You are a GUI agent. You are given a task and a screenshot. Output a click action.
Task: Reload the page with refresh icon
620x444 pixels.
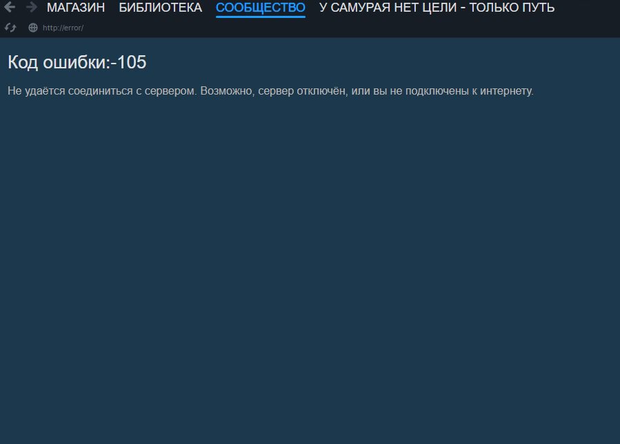point(10,28)
